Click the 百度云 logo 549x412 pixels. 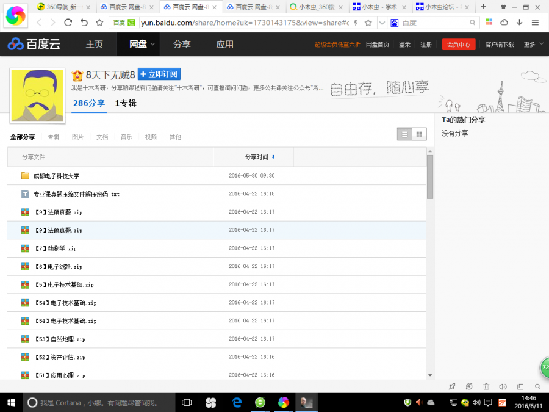point(34,44)
